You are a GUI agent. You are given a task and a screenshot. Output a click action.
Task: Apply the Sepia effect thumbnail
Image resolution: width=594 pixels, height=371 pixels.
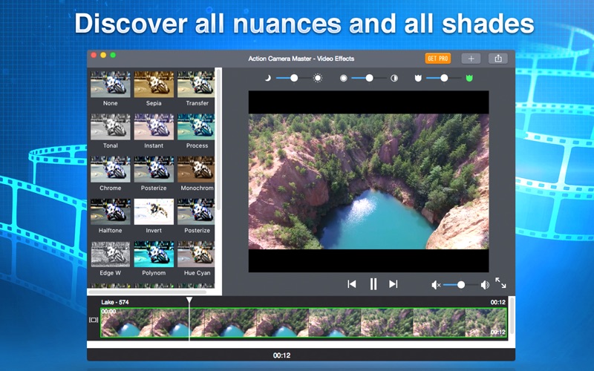pos(154,84)
